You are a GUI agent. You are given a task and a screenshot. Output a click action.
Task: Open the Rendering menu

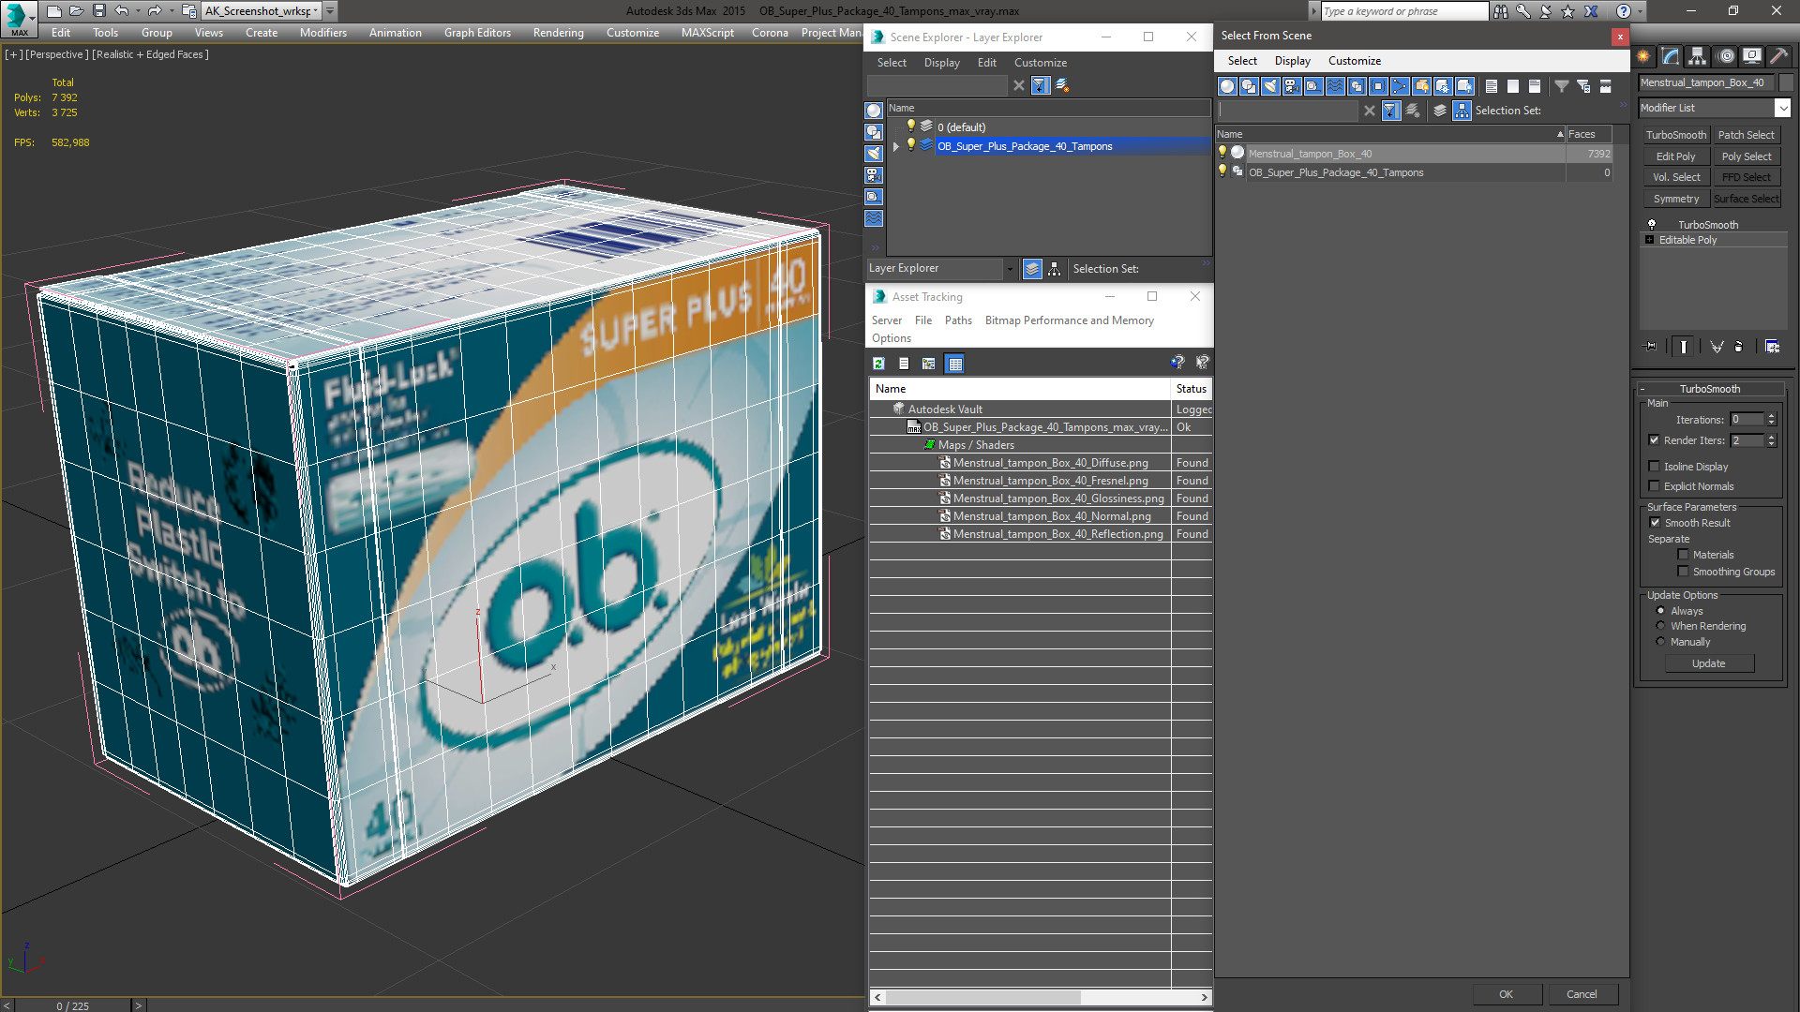coord(558,33)
